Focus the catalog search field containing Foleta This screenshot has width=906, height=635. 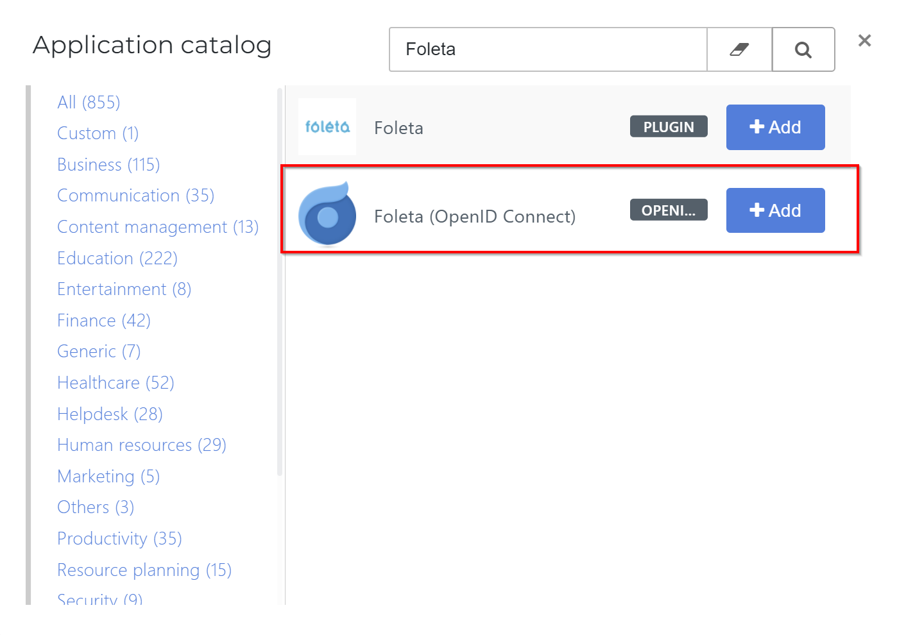[x=549, y=49]
